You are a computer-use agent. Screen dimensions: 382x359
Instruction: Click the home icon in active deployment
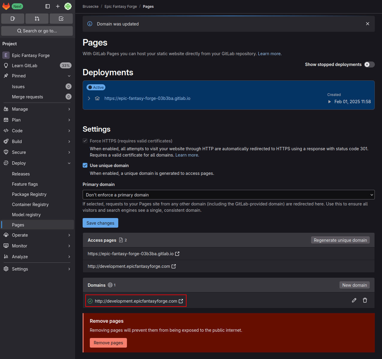click(97, 98)
